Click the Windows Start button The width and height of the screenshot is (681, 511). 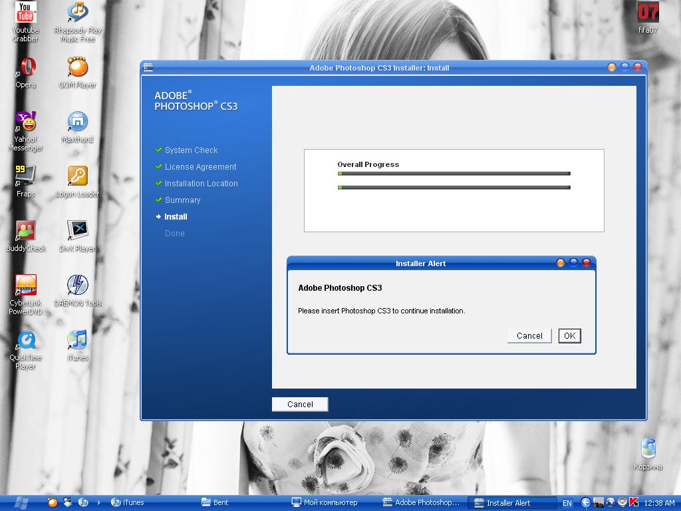pos(21,503)
